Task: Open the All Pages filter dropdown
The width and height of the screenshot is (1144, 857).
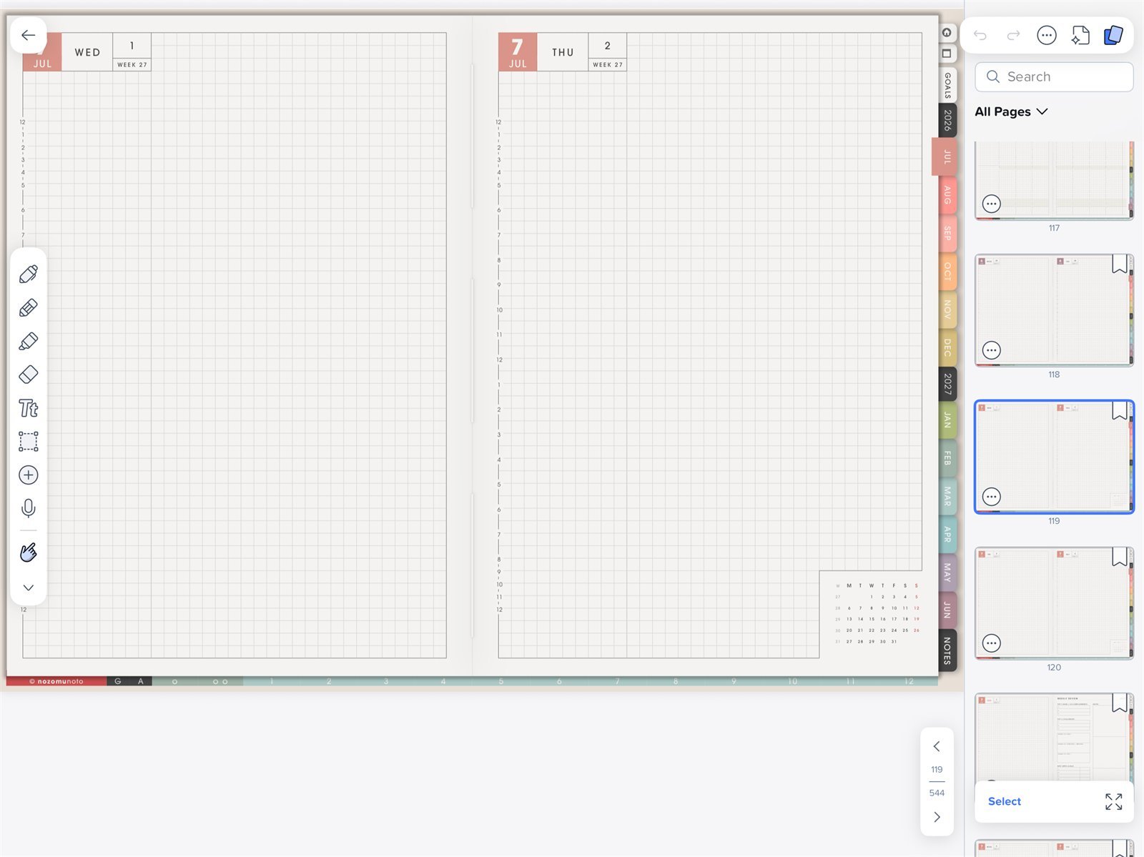Action: pyautogui.click(x=1011, y=112)
